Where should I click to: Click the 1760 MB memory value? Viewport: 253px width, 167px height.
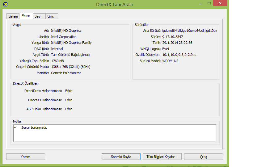(57, 61)
